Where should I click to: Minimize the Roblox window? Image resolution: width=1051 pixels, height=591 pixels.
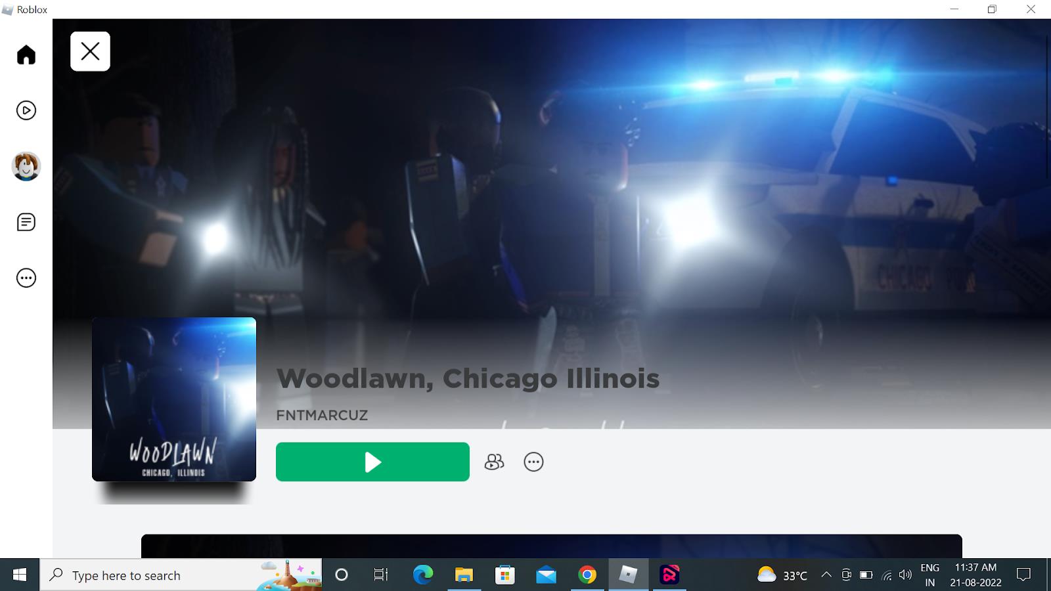[x=954, y=9]
